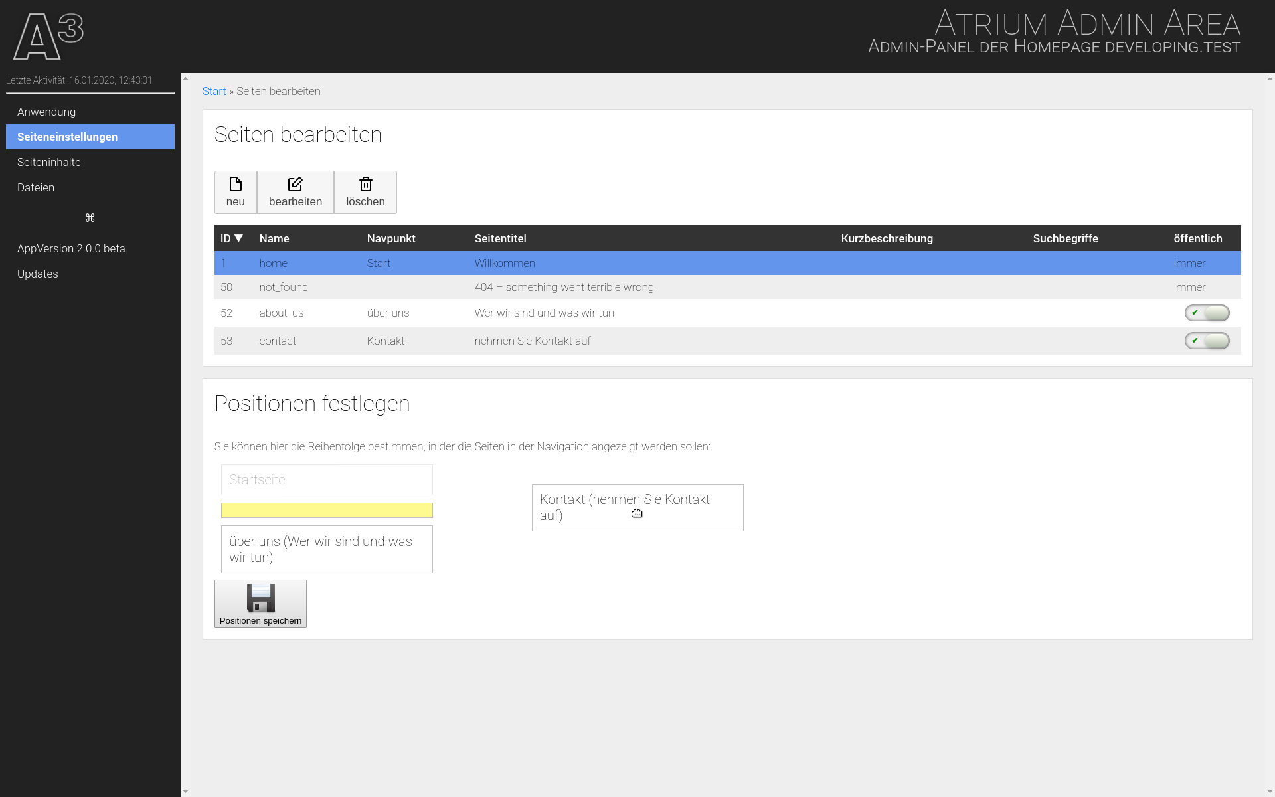Click the über uns position item

coord(327,549)
